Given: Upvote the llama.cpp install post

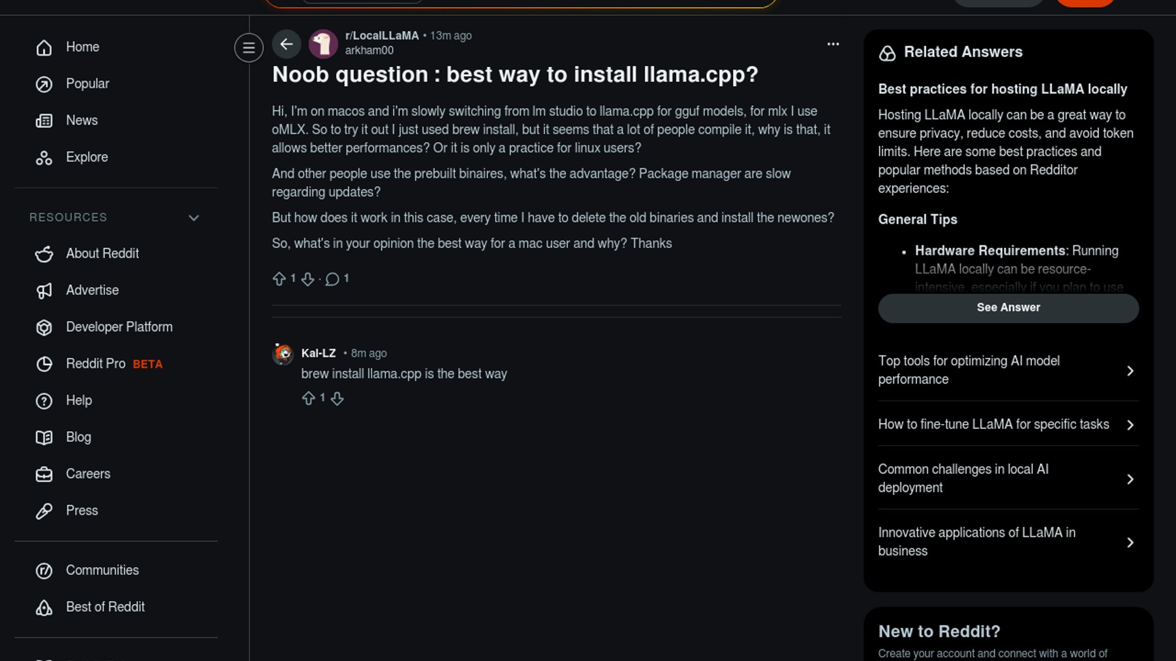Looking at the screenshot, I should [279, 279].
